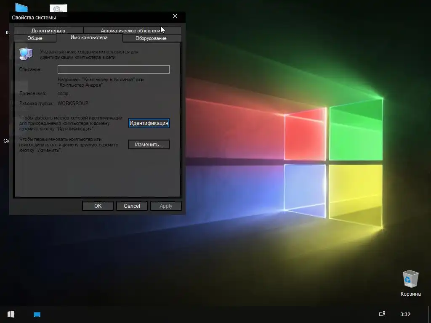Screen dimensions: 431x323
Task: Click the Изменить... button
Action: [x=149, y=145]
